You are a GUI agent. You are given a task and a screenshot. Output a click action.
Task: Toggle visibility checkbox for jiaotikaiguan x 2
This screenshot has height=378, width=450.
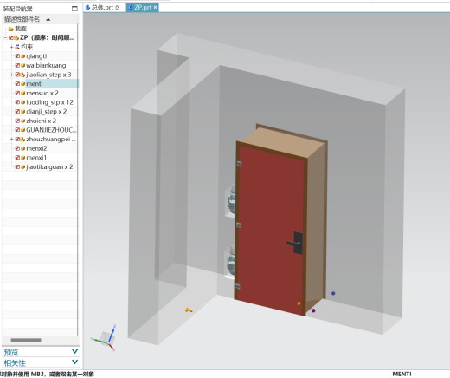point(17,167)
